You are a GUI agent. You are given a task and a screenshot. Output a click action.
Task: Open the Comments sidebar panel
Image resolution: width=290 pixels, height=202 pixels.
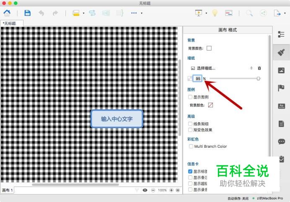[x=281, y=141]
